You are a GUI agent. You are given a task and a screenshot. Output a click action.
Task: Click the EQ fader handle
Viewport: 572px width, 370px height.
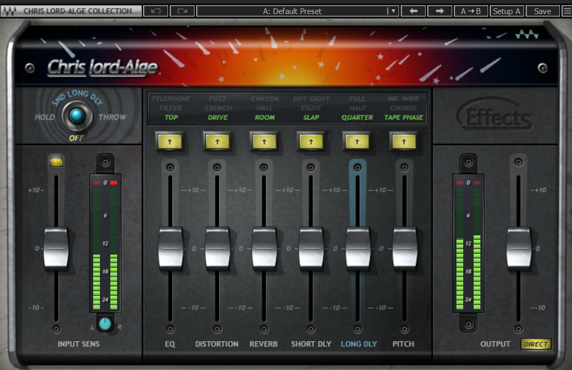(x=170, y=248)
